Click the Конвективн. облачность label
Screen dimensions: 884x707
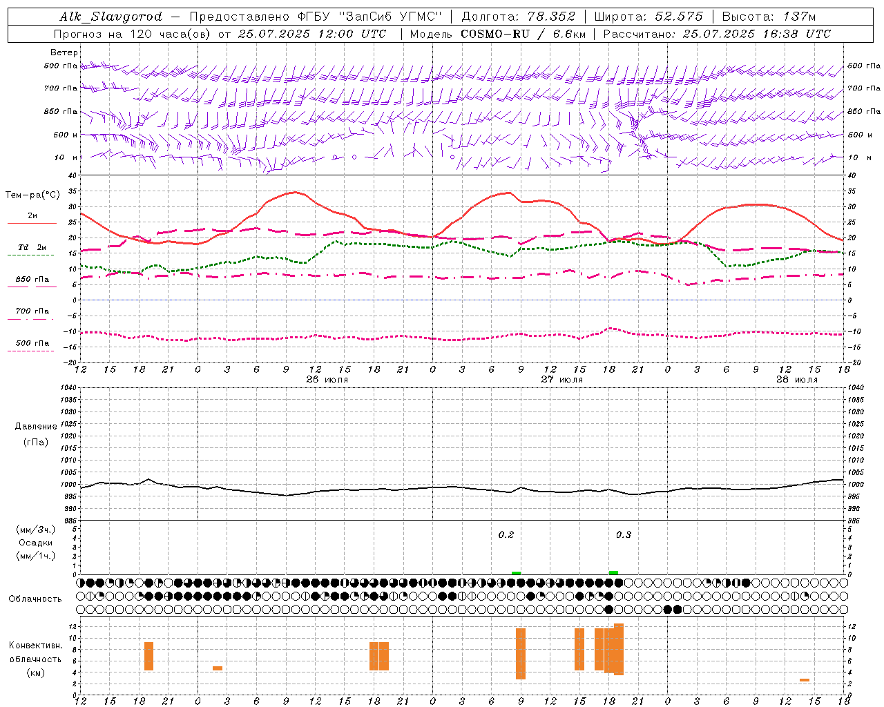pos(36,652)
